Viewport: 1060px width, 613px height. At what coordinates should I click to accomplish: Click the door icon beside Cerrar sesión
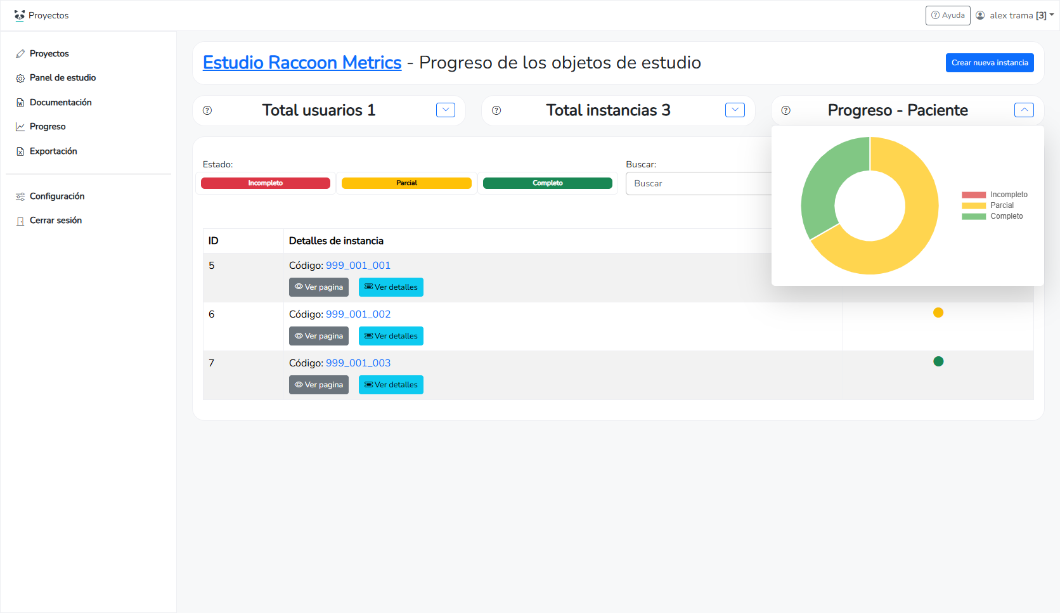pyautogui.click(x=20, y=221)
